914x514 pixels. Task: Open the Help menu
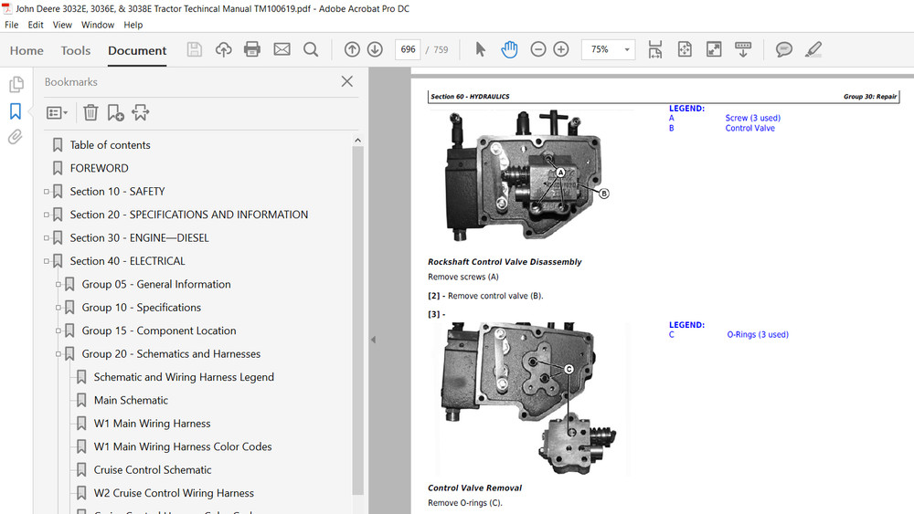tap(133, 25)
